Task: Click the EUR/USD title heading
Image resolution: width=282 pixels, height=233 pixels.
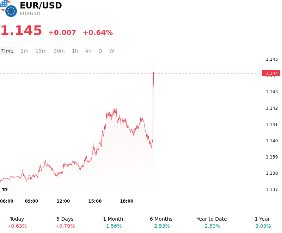Action: 41,5
